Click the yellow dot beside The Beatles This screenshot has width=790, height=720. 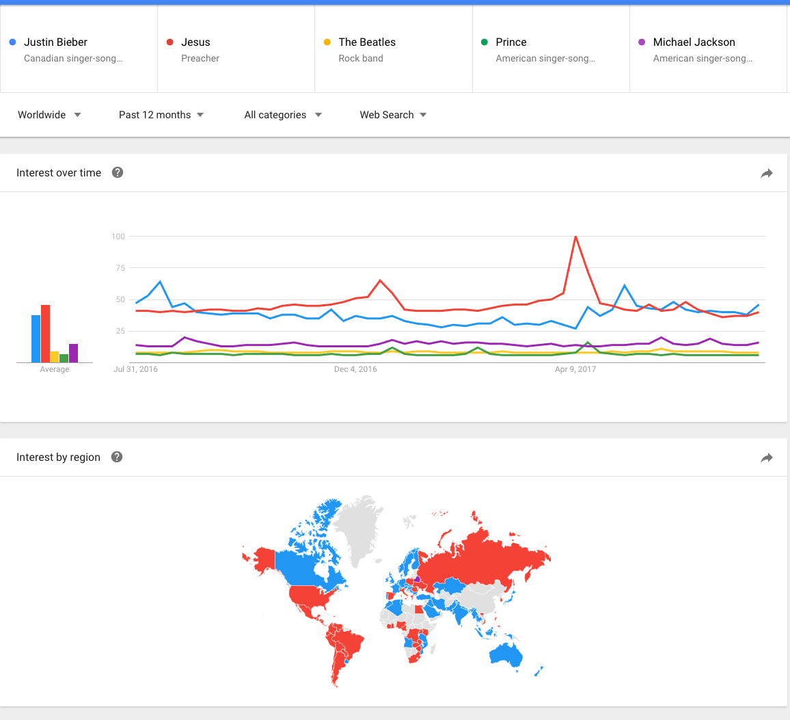tap(327, 42)
